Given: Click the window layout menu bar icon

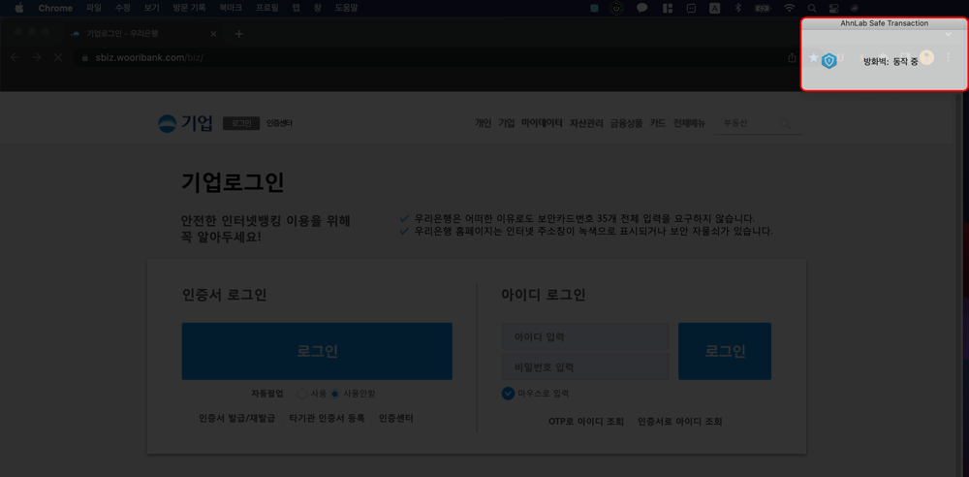Looking at the screenshot, I should point(668,8).
